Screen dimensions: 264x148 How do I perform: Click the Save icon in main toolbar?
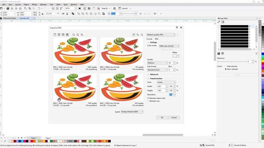pyautogui.click(x=8, y=8)
